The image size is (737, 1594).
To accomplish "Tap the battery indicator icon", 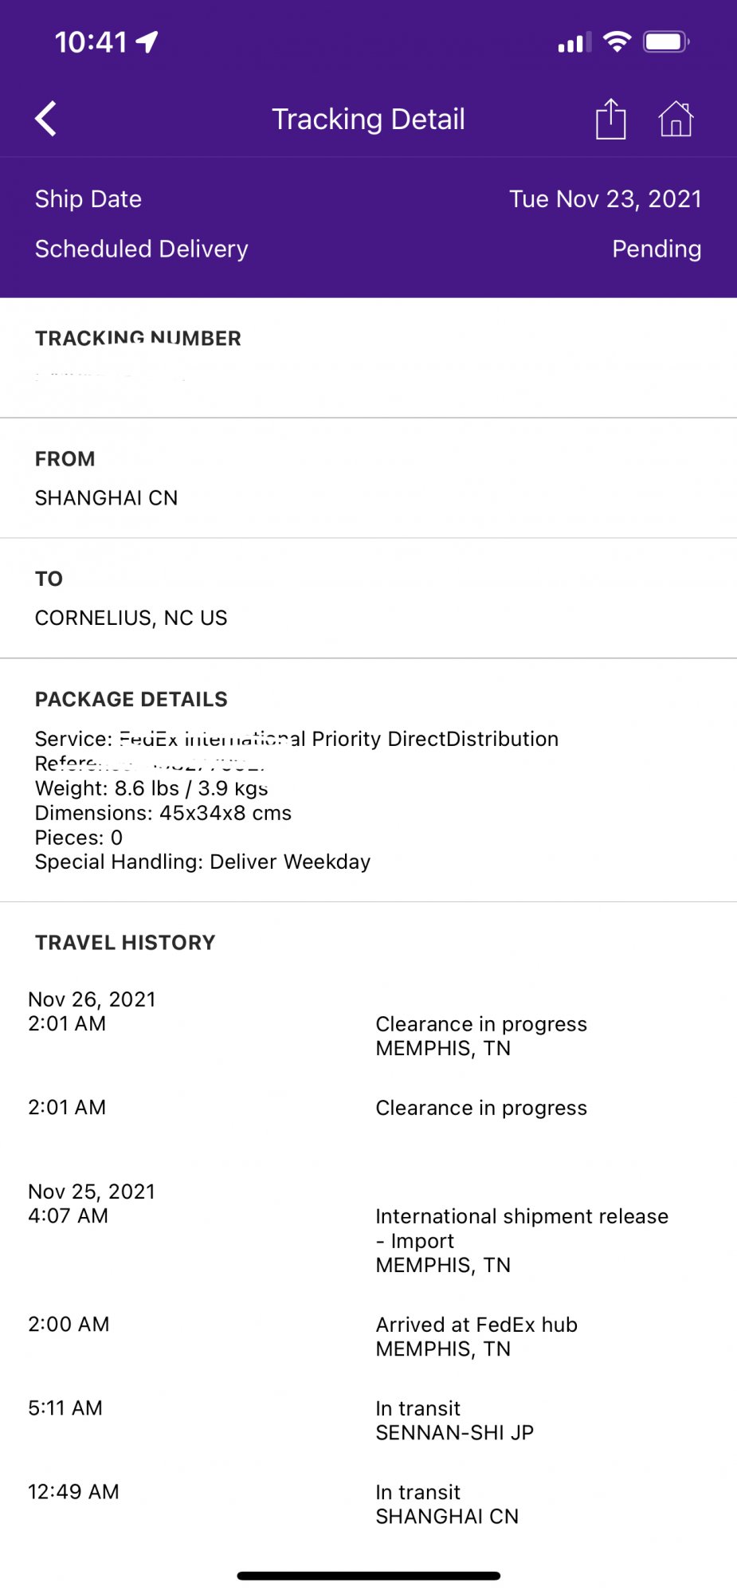I will coord(666,41).
